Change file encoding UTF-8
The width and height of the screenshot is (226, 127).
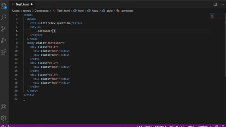[174, 126]
